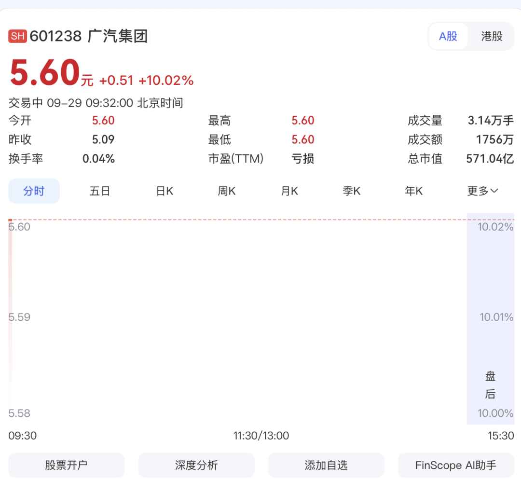Open the 季K chart tab
Image resolution: width=521 pixels, height=481 pixels.
pyautogui.click(x=352, y=191)
